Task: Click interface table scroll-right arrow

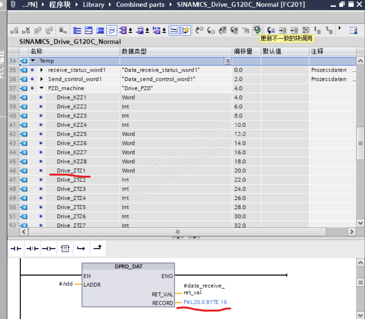Action: 352,232
